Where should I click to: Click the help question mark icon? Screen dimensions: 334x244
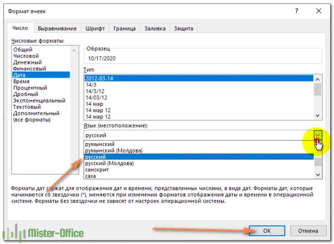pos(298,9)
